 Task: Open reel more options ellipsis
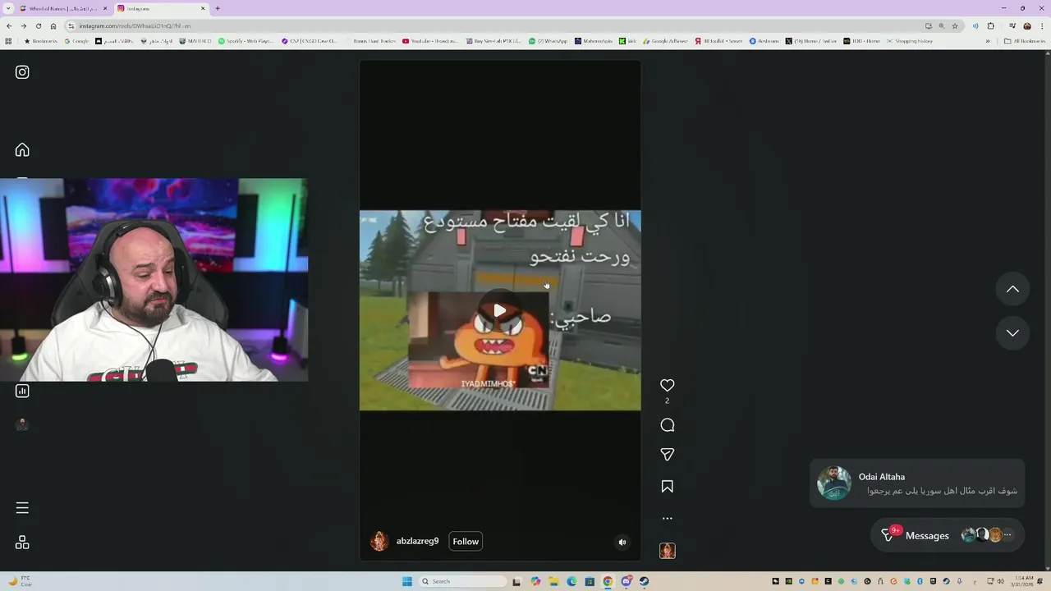(x=668, y=518)
